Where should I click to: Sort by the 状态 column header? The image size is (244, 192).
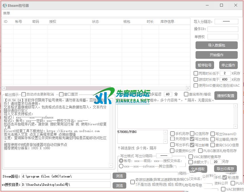[95, 22]
